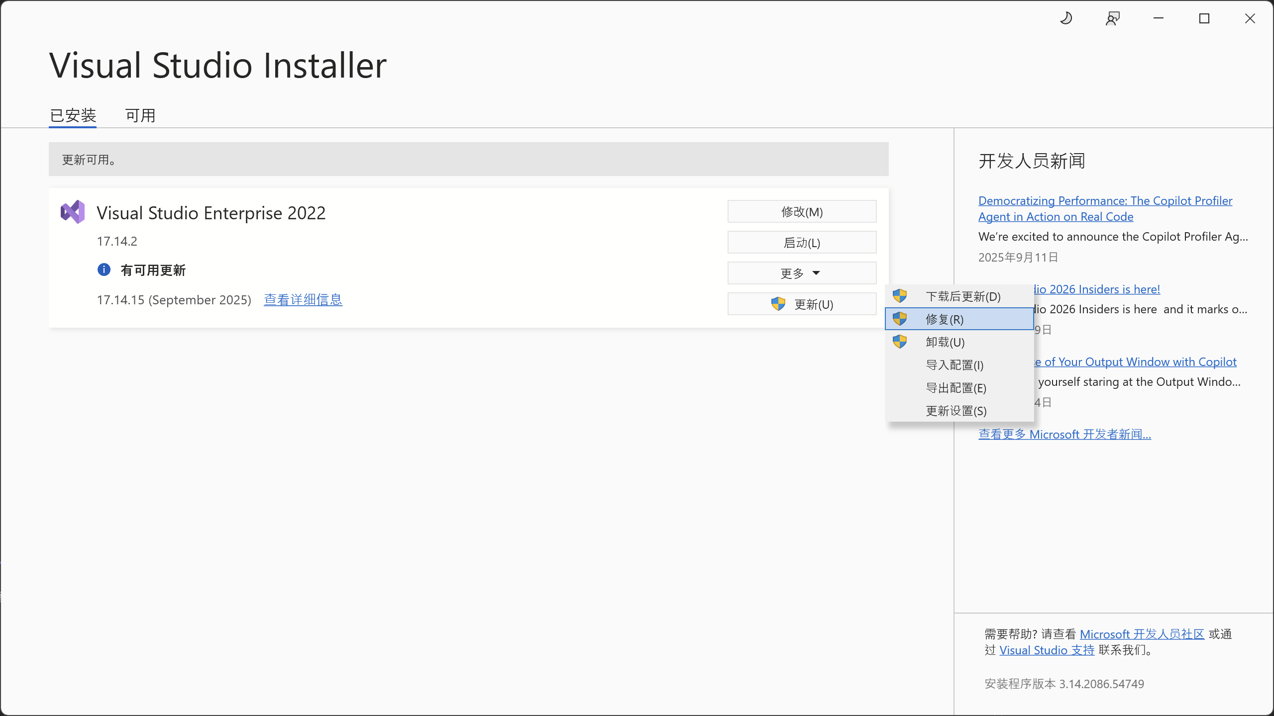Toggle dark theme with the moon icon

(1066, 18)
